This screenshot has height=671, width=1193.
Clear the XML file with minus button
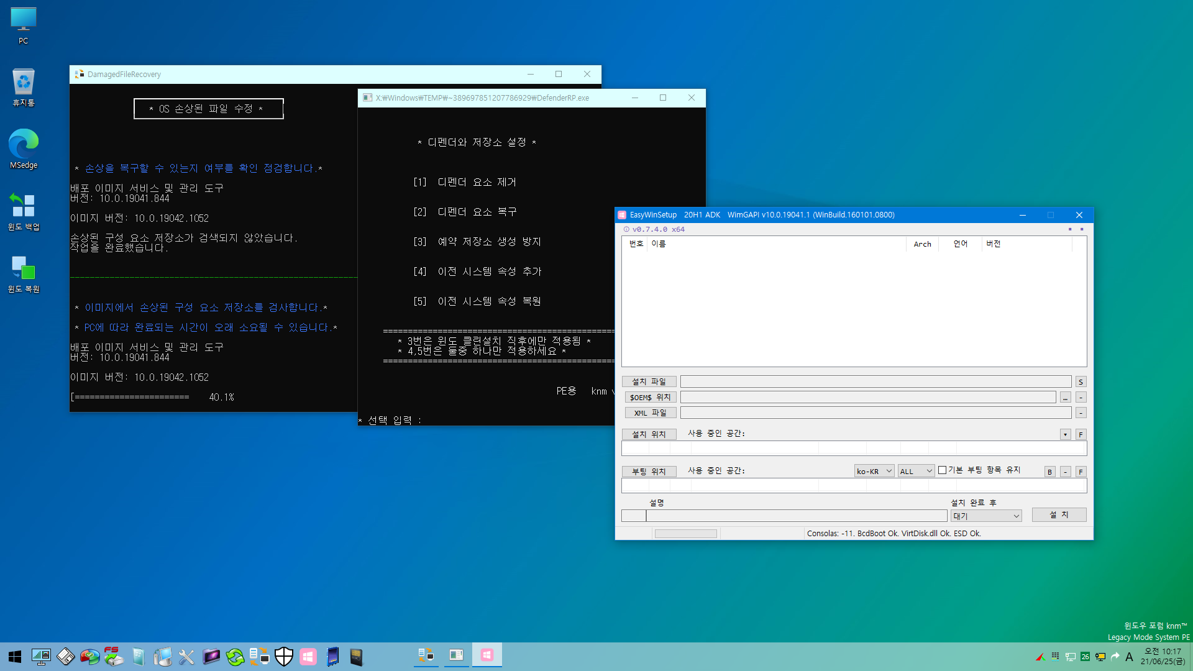coord(1081,413)
